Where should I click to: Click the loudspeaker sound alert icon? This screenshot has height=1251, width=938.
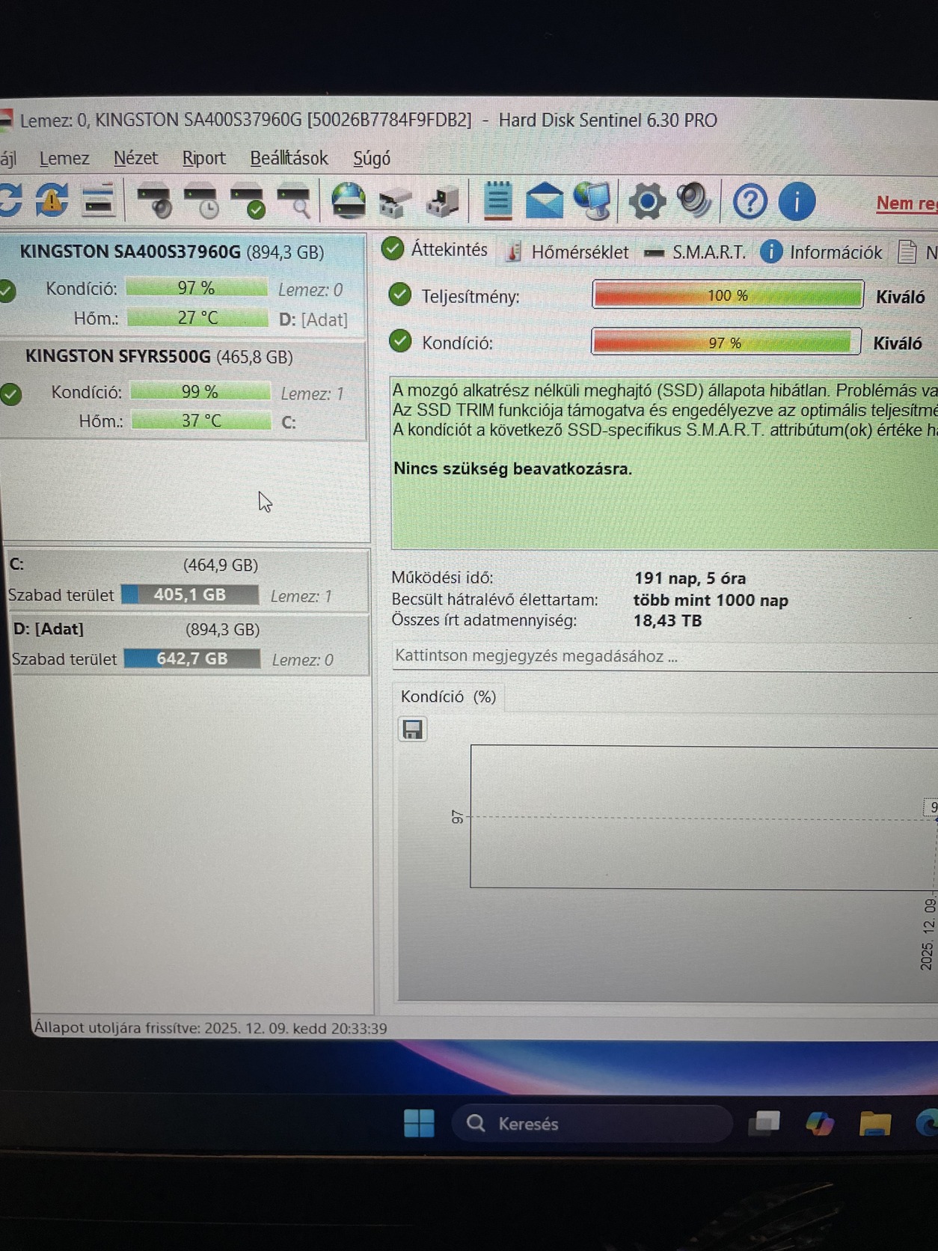pos(694,201)
